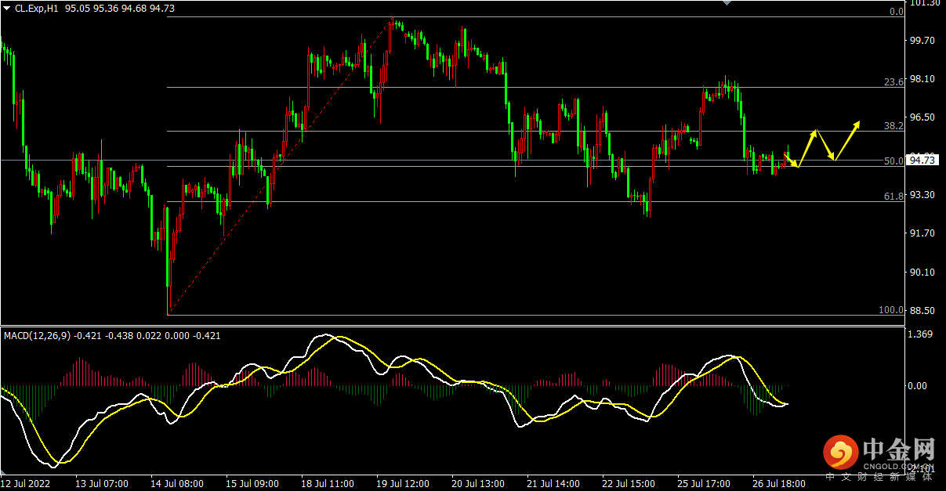The width and height of the screenshot is (946, 491).
Task: Select the gray chart shift marker on top edge
Action: (x=726, y=2)
